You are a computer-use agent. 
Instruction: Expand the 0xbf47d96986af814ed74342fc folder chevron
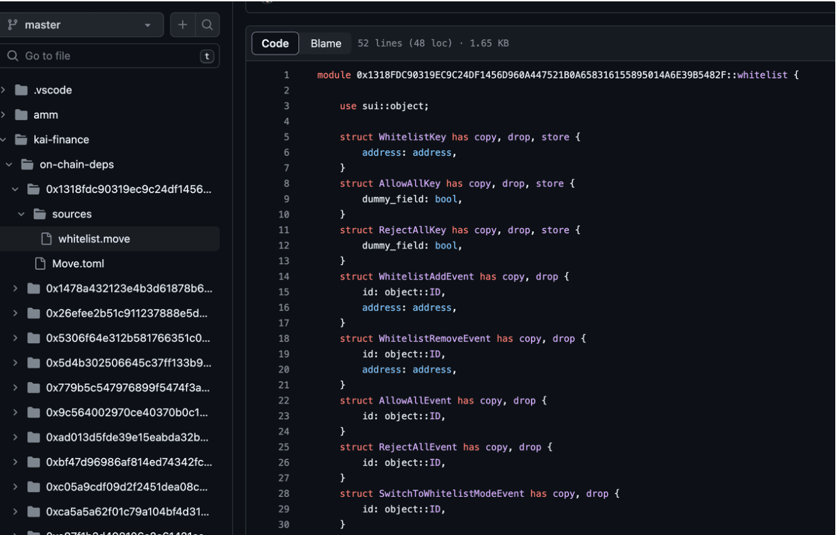point(15,462)
